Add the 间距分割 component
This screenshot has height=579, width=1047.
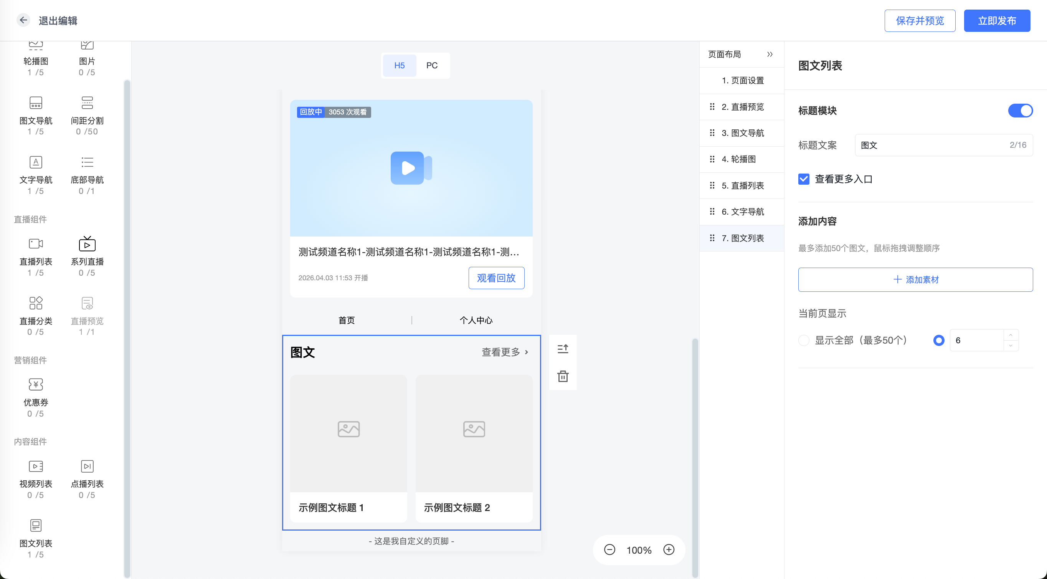[87, 115]
